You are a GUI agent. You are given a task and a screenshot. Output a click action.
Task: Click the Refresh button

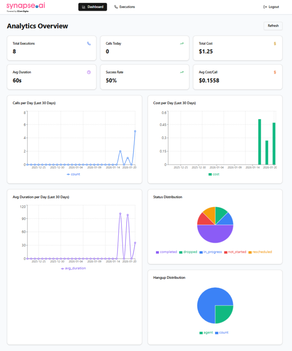[273, 26]
